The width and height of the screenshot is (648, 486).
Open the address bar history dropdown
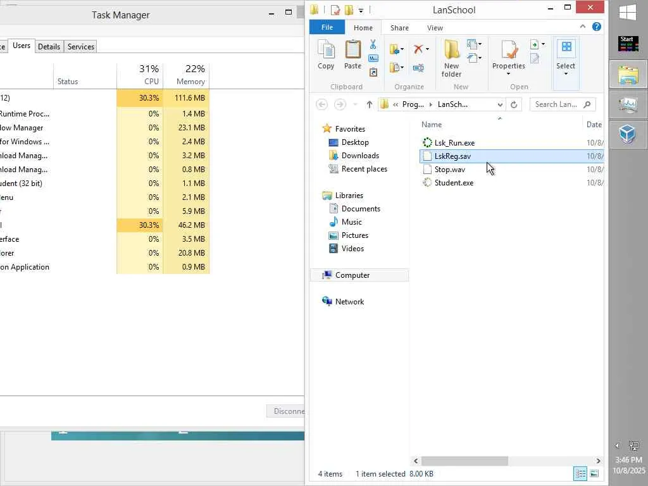click(500, 104)
